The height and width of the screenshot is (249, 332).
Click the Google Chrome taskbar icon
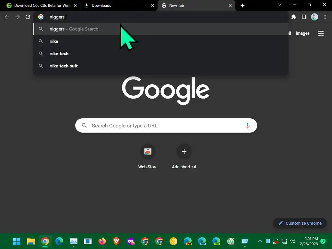click(45, 241)
